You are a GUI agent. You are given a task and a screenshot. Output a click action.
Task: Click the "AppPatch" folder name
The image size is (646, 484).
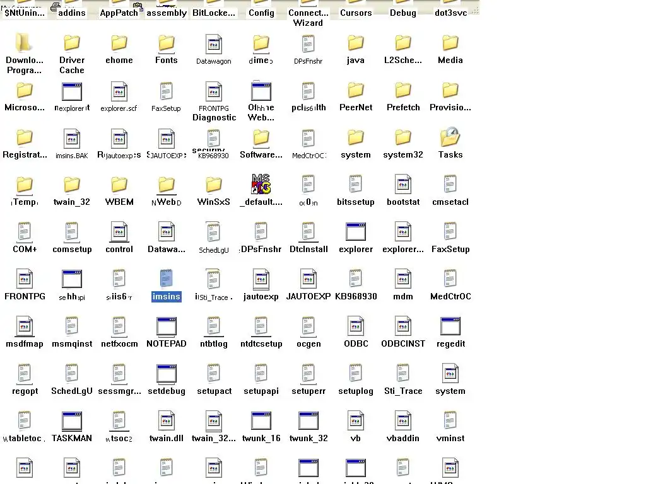tap(119, 13)
